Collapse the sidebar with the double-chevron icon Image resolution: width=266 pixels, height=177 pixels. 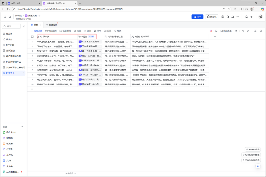tap(24, 26)
